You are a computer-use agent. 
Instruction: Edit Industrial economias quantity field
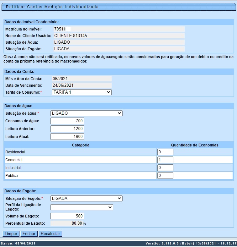point(165,167)
